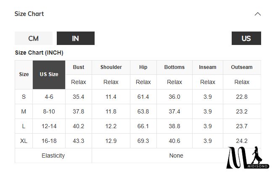Click the Outseam column header
275x174 pixels.
coord(242,67)
